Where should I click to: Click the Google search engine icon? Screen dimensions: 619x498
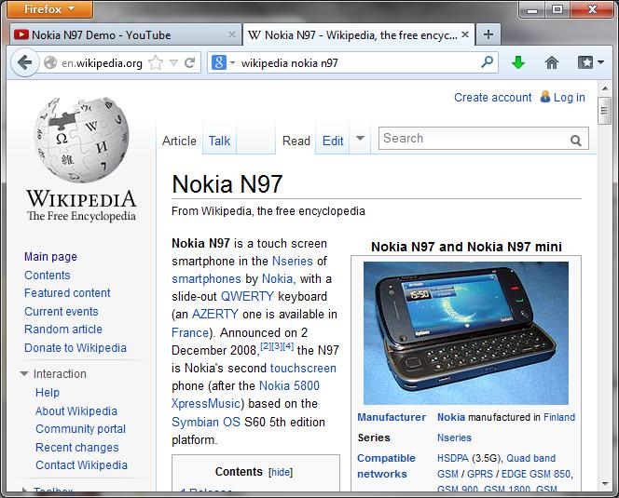coord(219,62)
